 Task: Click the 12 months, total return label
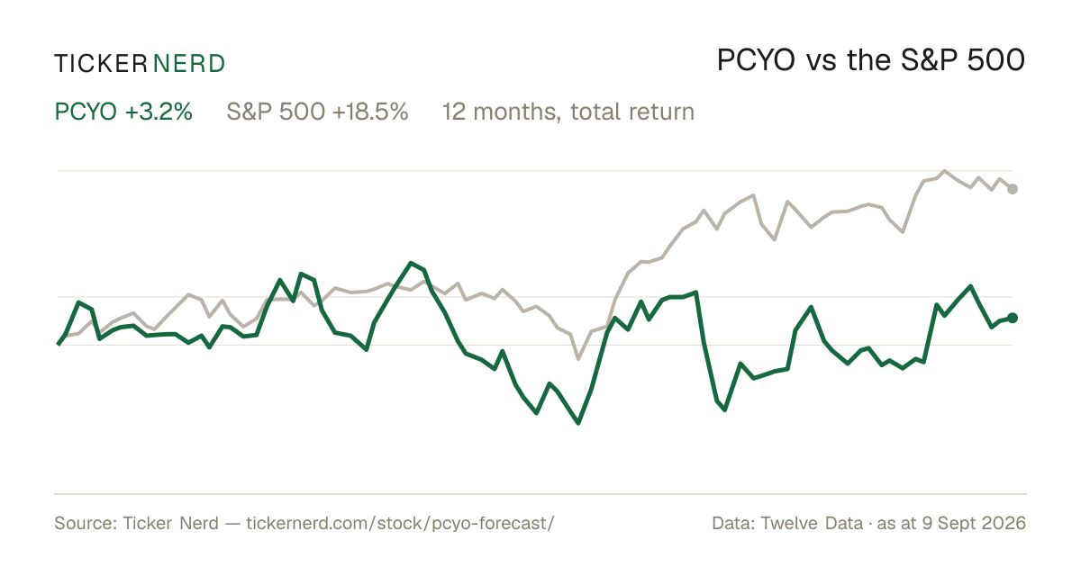pyautogui.click(x=568, y=112)
